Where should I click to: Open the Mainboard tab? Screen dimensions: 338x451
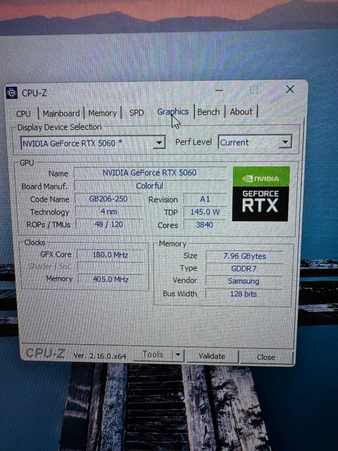(x=61, y=114)
